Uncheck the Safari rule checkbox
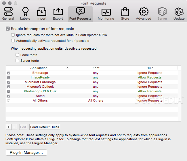187x161 pixels. pyautogui.click(x=9, y=96)
